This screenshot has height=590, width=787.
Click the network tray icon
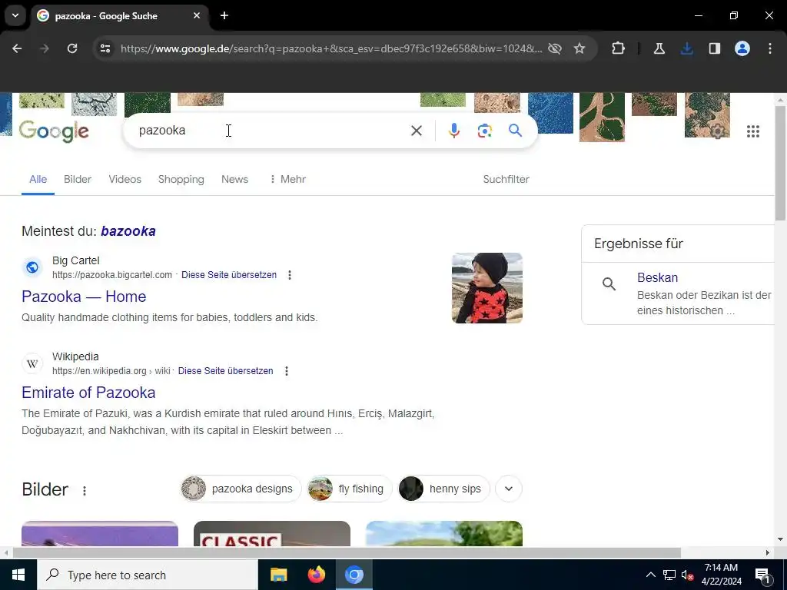[669, 575]
